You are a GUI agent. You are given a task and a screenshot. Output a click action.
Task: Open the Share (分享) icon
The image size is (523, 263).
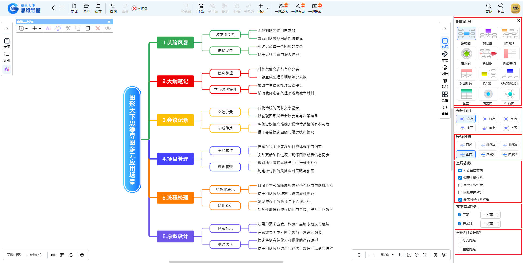click(500, 6)
